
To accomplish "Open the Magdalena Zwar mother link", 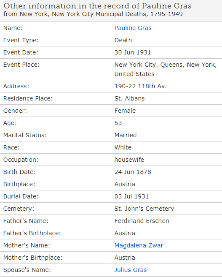I will (139, 245).
